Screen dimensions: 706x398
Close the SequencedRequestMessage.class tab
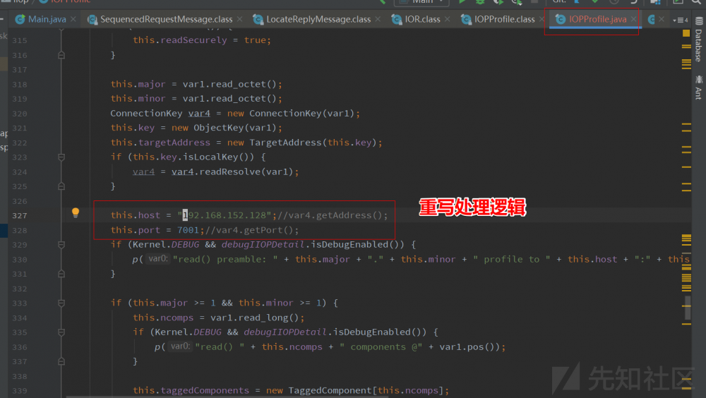239,19
